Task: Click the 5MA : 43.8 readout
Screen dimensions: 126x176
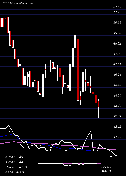Action: [x=15, y=172]
